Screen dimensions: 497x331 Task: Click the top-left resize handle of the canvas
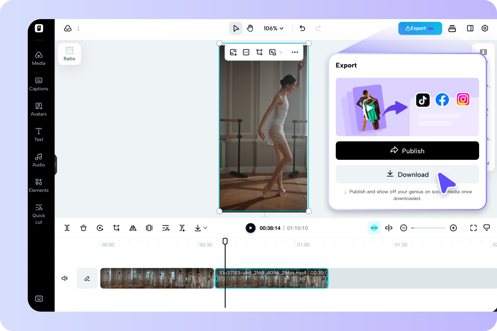click(219, 43)
